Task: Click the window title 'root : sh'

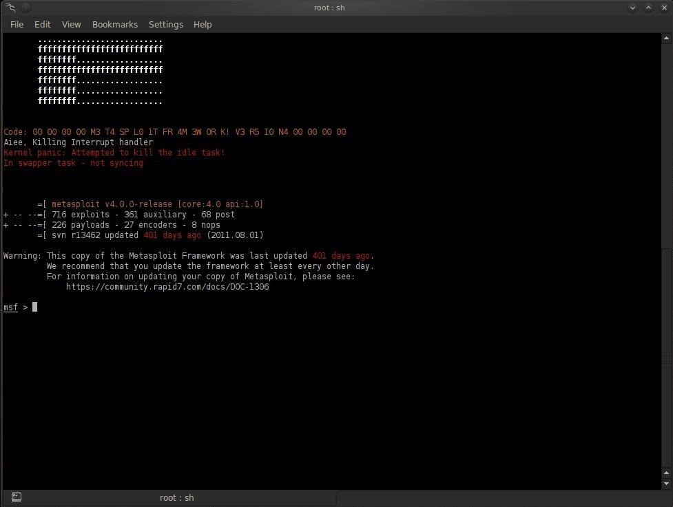Action: point(329,8)
